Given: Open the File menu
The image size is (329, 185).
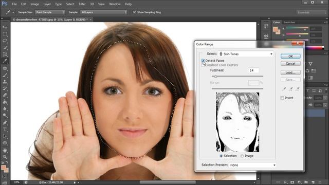Looking at the screenshot, I should (14, 4).
